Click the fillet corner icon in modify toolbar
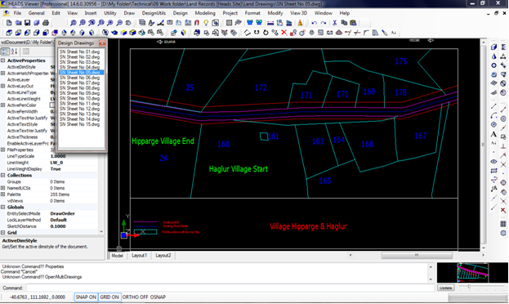The height and width of the screenshot is (304, 509). [366, 33]
